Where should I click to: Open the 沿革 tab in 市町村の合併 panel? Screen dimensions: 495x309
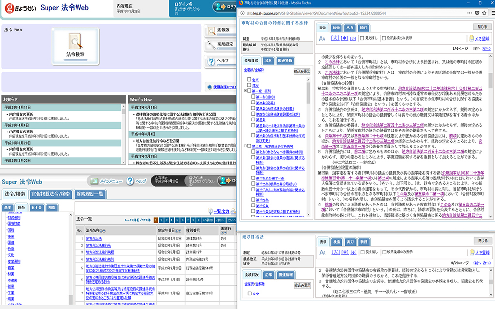(268, 60)
